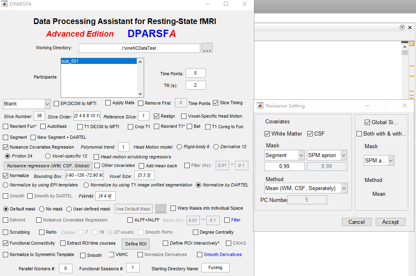The image size is (416, 276).
Task: Enable the Degree Centrality checkbox
Action: coord(195,232)
